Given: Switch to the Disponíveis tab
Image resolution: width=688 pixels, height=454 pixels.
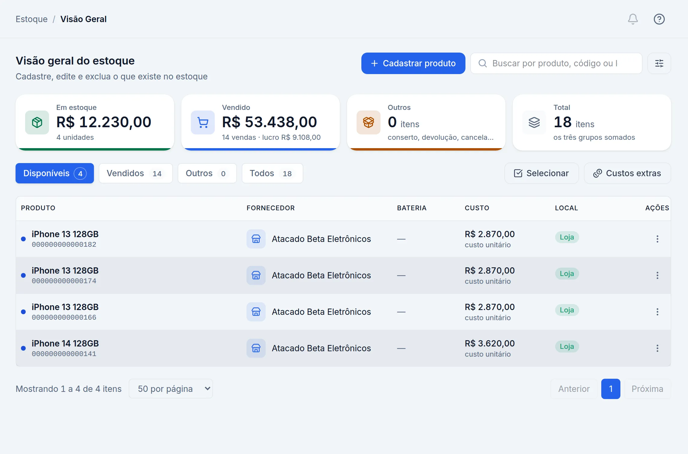Looking at the screenshot, I should [x=55, y=173].
